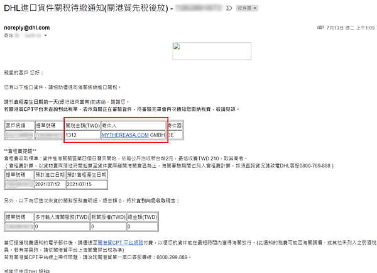Click the paperclip attachment icon near the date
Image resolution: width=377 pixels, height=273 pixels.
tap(320, 28)
